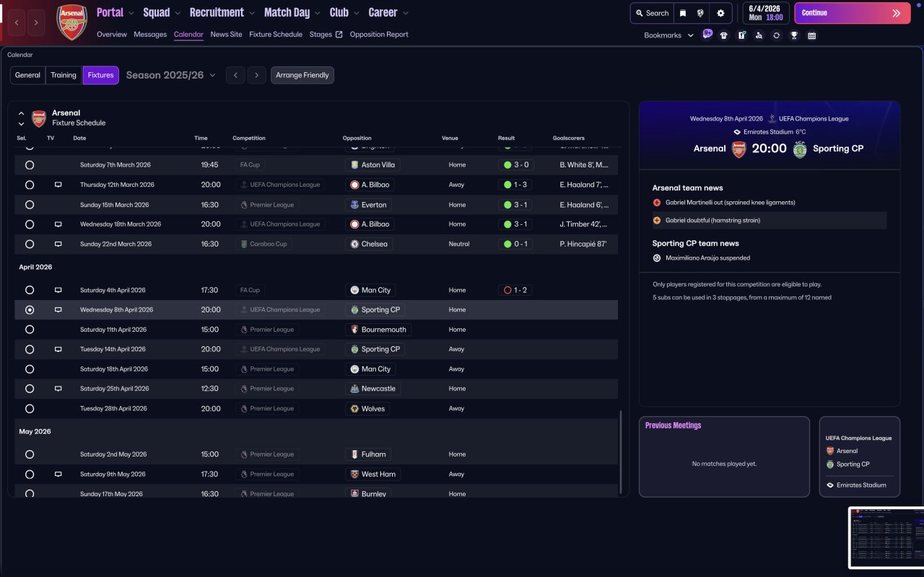Select the radio for Saturday 2nd May Fulham
Viewport: 924px width, 577px height.
(30, 454)
